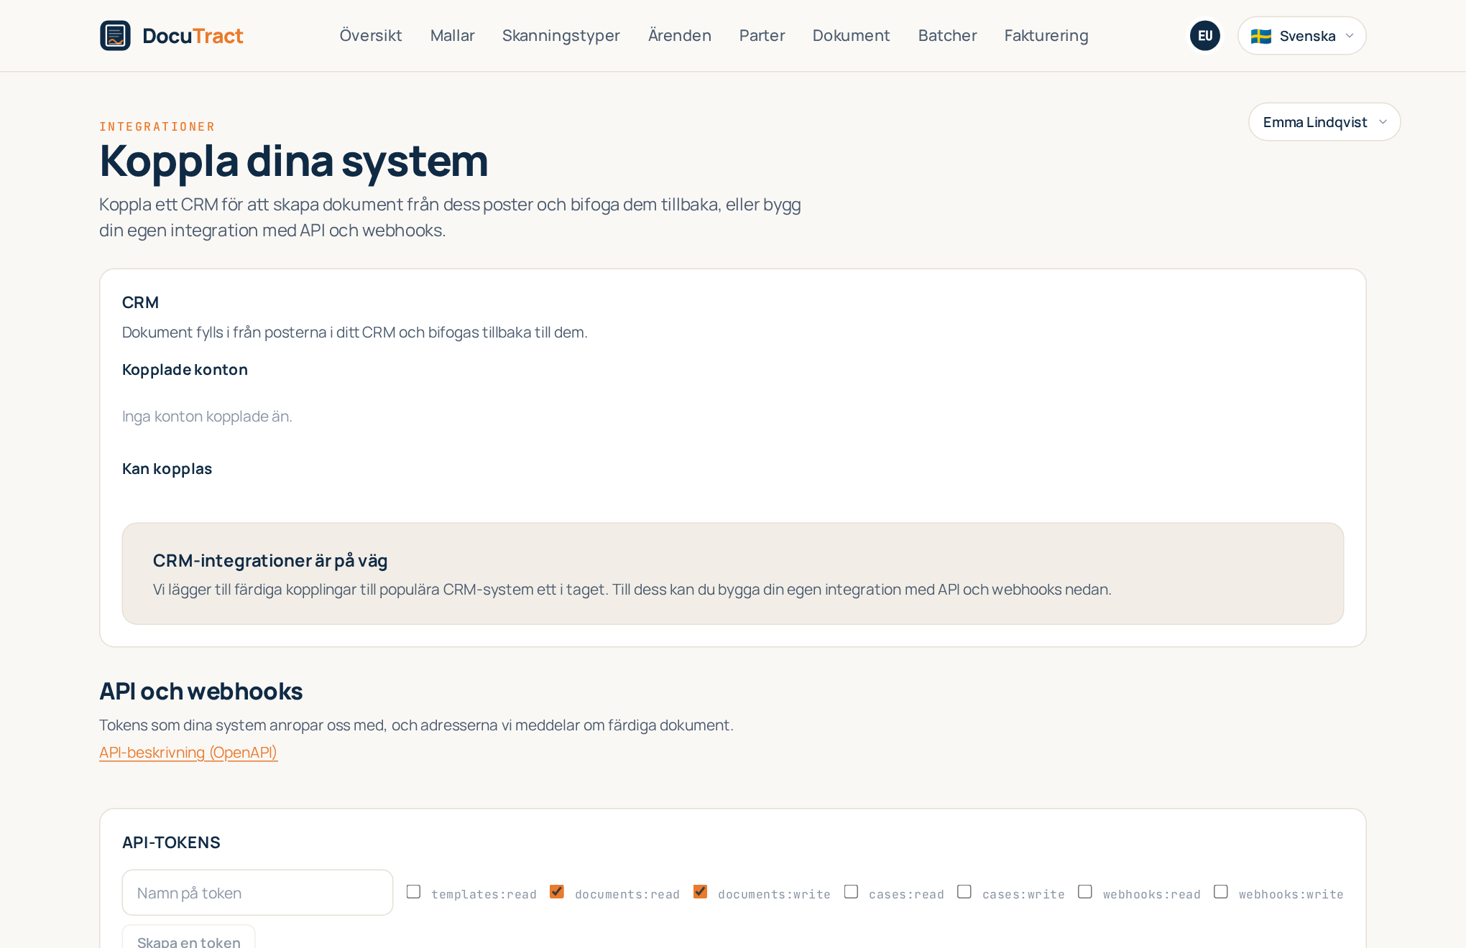Screen dimensions: 1466x948
Task: Click the Swedish flag icon
Action: pyautogui.click(x=1261, y=36)
